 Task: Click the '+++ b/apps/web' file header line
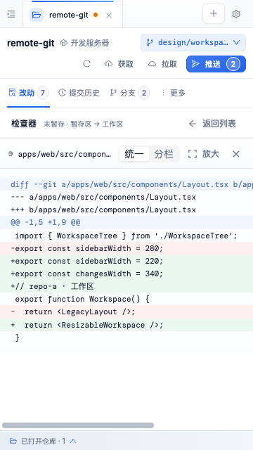[x=126, y=210]
